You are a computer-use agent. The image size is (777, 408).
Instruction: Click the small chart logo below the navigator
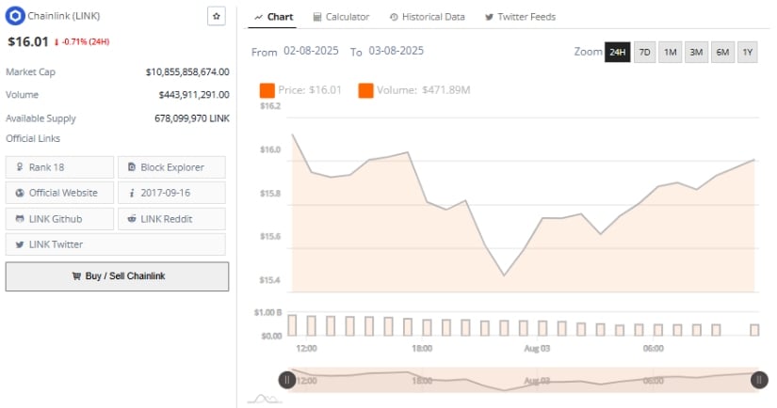pyautogui.click(x=265, y=399)
